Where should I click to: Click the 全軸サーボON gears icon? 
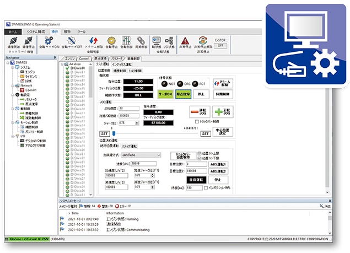(49, 40)
